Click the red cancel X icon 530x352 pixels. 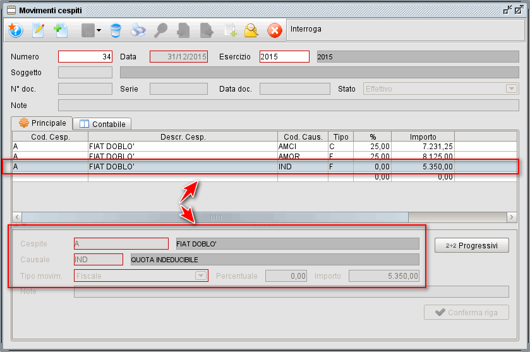[274, 30]
